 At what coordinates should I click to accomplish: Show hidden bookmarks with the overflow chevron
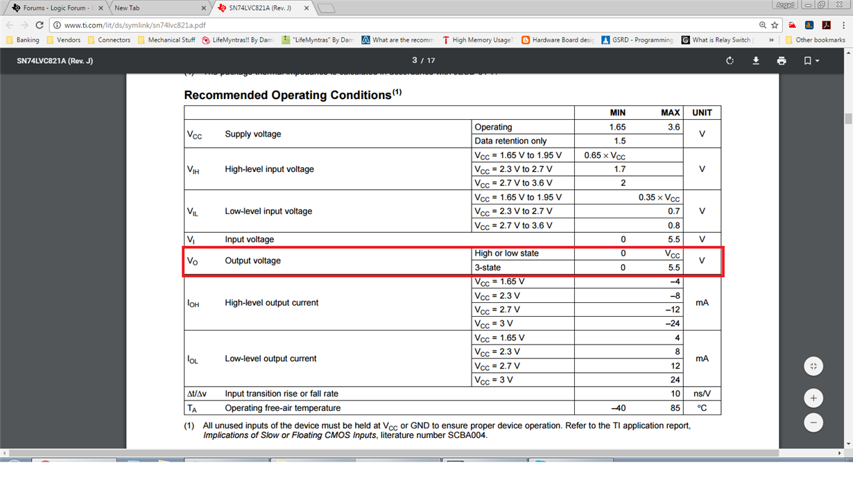point(771,40)
